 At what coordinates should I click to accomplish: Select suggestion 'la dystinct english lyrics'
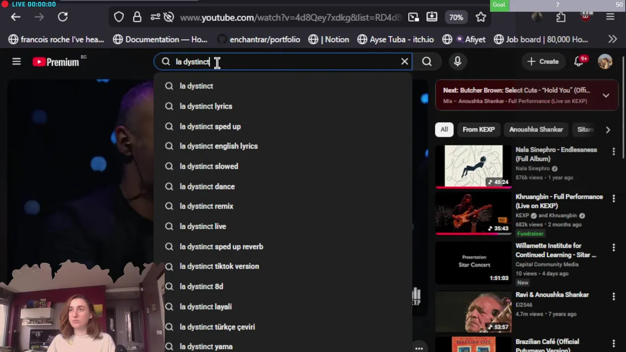tap(283, 146)
